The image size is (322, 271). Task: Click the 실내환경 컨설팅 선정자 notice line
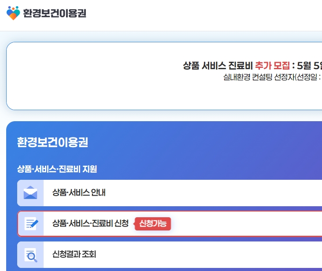[272, 77]
